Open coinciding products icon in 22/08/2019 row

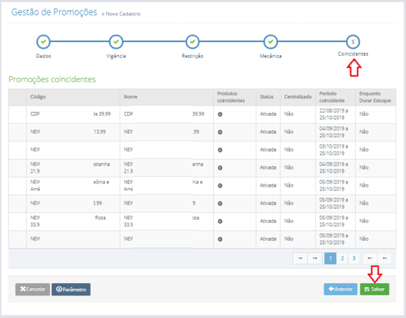pyautogui.click(x=220, y=114)
